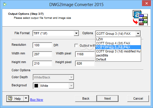Expand the disabled Color Depth dropdown
153x108 pixels.
coord(71,77)
